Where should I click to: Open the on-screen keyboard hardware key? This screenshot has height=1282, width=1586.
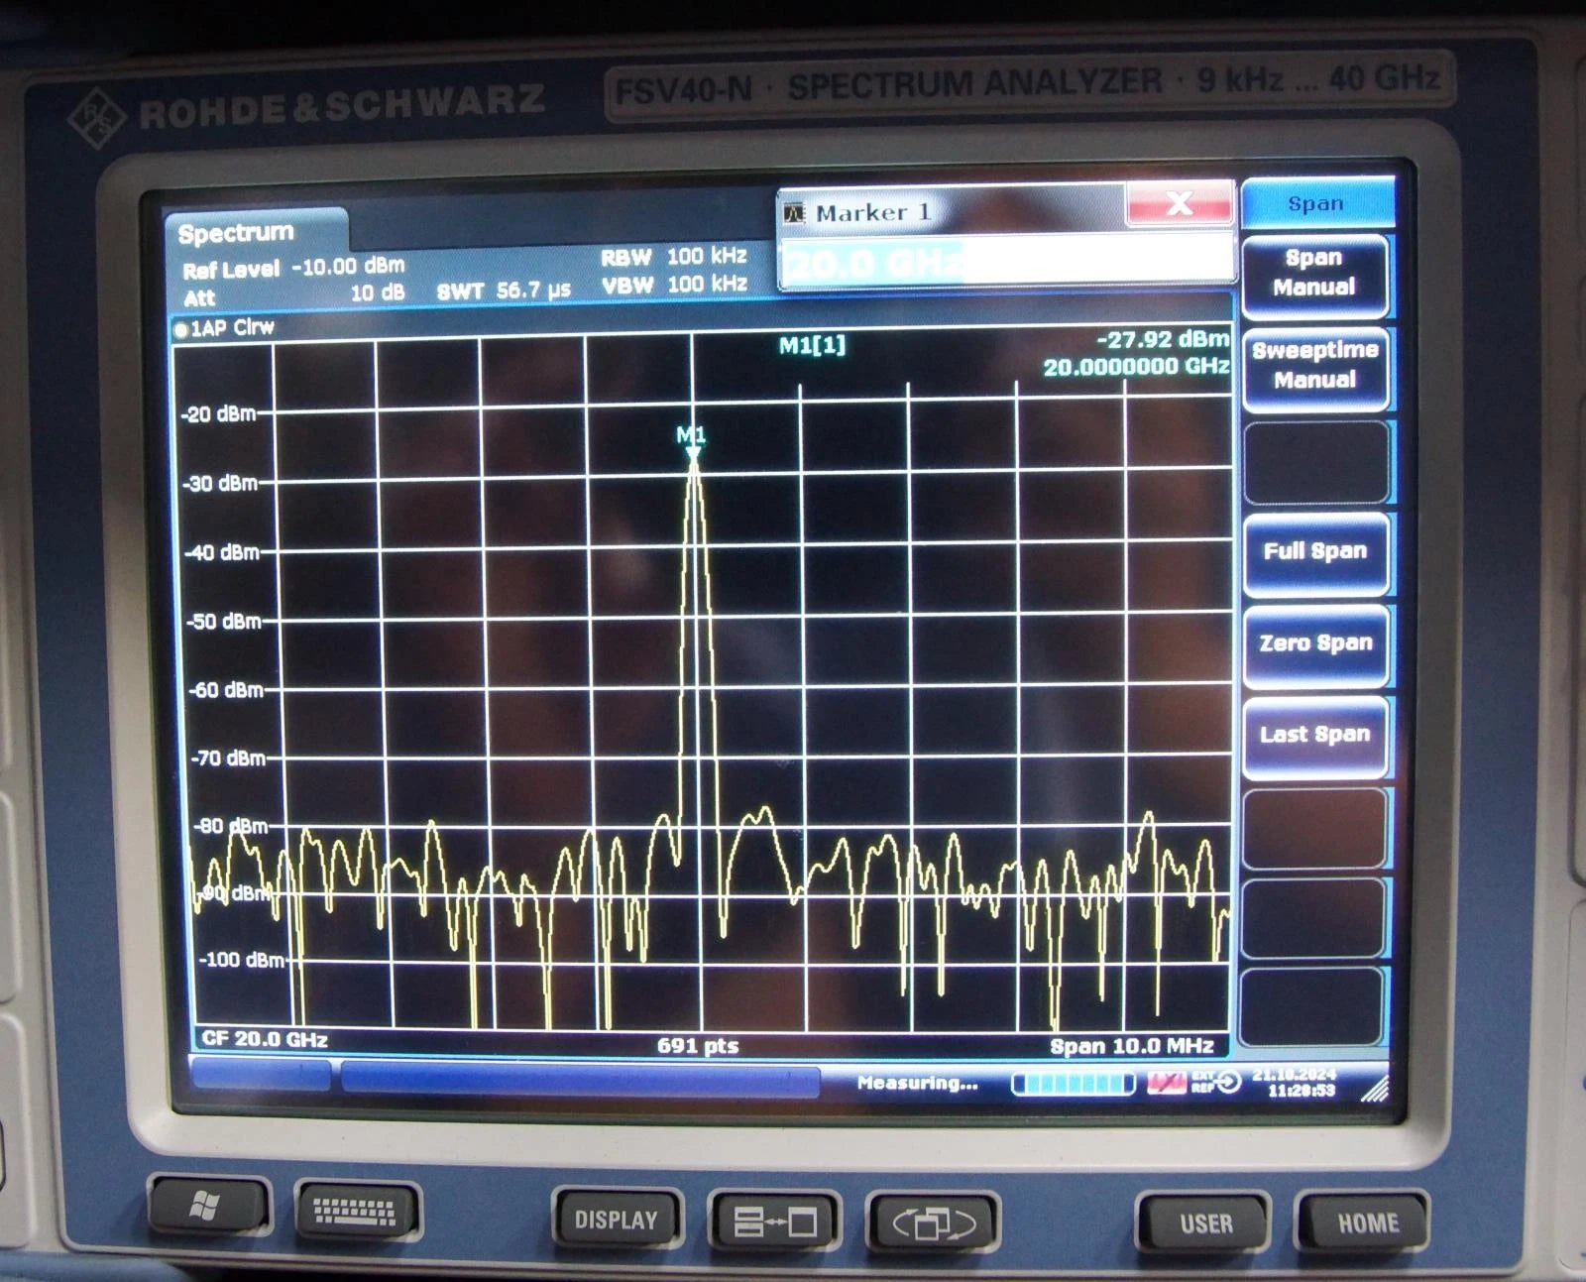tap(356, 1211)
